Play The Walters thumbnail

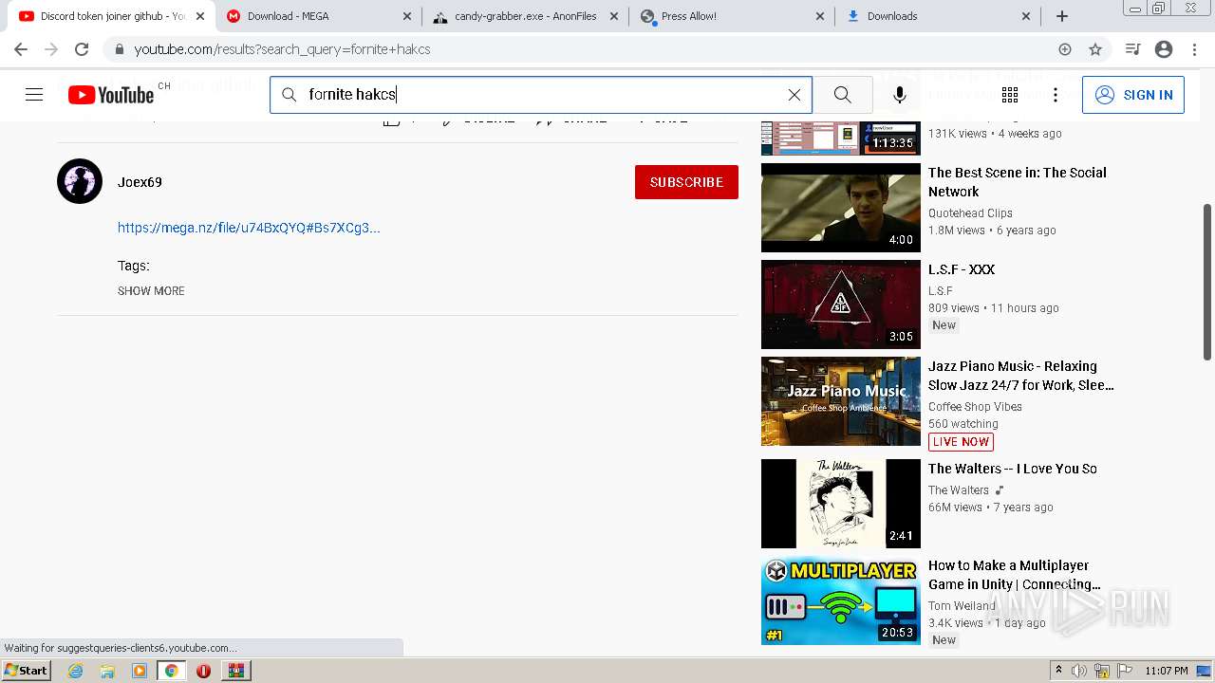(x=841, y=504)
